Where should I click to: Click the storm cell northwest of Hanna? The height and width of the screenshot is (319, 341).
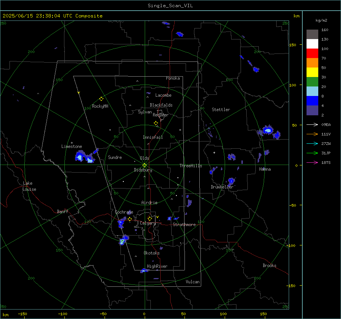(x=268, y=130)
